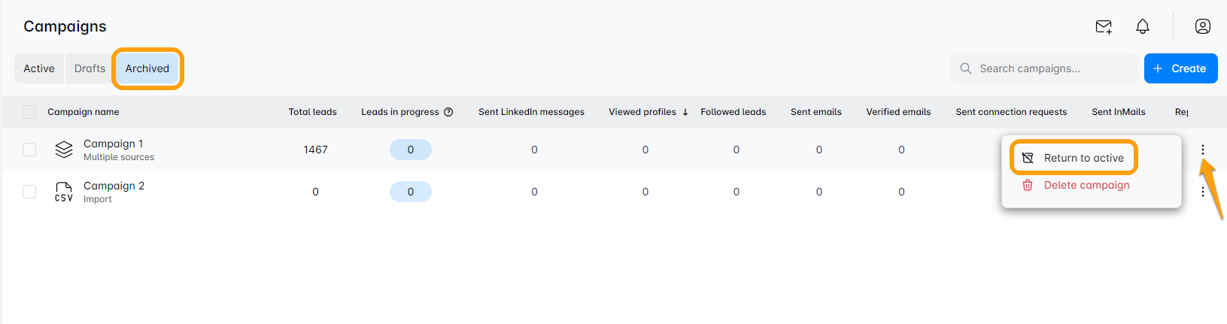Select the Archived tab

[x=147, y=68]
